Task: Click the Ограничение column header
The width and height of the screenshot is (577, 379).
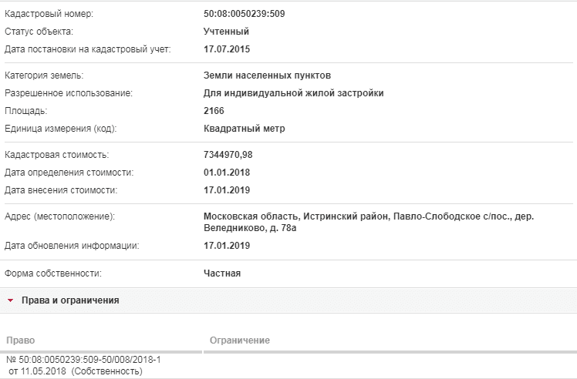Action: coord(240,340)
